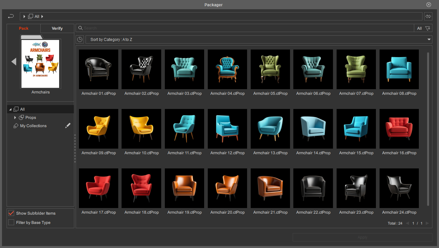
Task: Expand the arrow after All in the path bar
Action: pyautogui.click(x=42, y=16)
